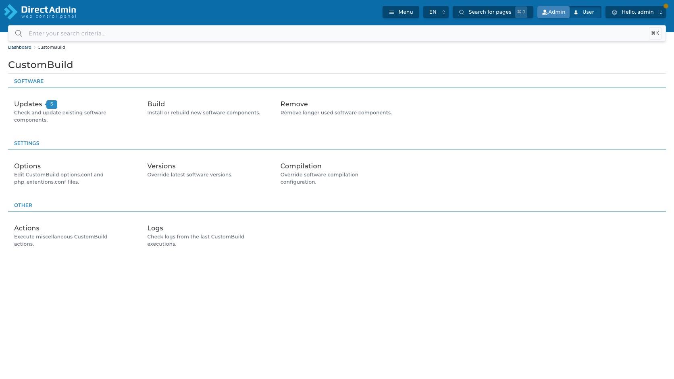Click the ⌘J shortcut badge

click(x=521, y=12)
